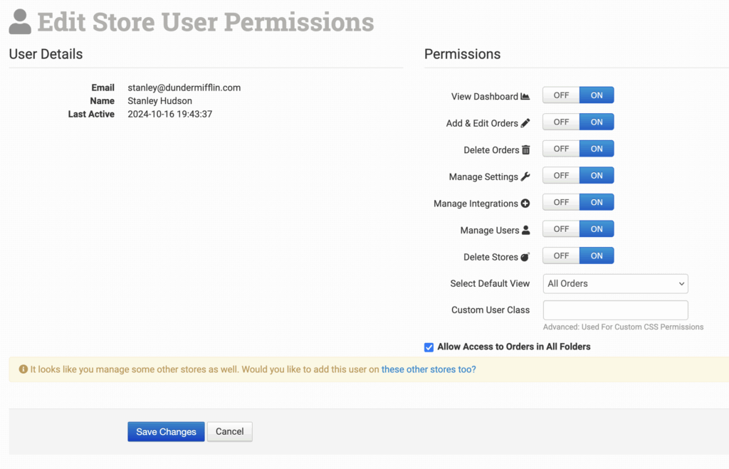Click the user icon in the page title
This screenshot has width=729, height=469.
point(20,22)
